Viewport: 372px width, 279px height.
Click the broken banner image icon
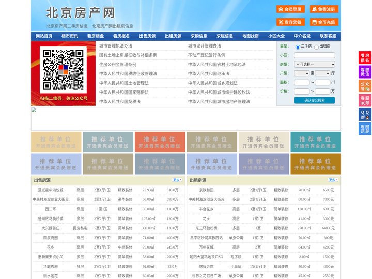tap(34, 110)
